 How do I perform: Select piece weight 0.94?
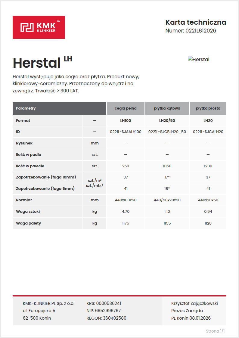click(x=208, y=212)
